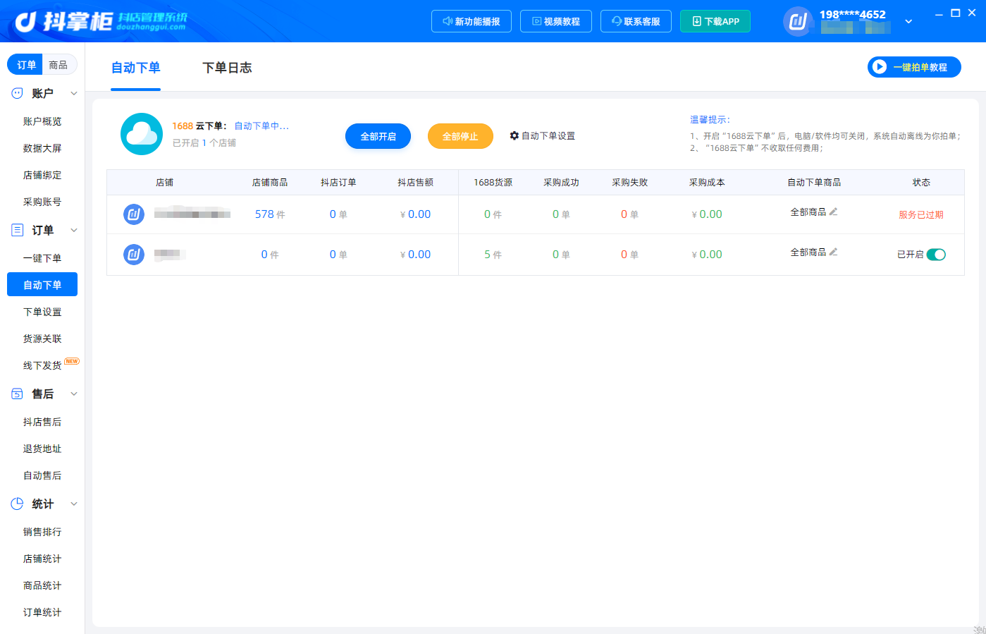Click the 统计 section pie chart icon
This screenshot has width=986, height=634.
17,504
